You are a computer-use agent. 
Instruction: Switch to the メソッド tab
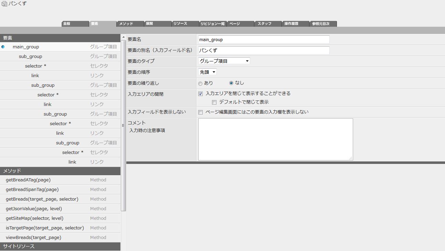pos(130,24)
